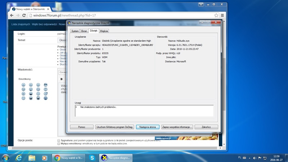Open Windows Explorer from taskbar
This screenshot has height=162, width=288.
[x=32, y=158]
